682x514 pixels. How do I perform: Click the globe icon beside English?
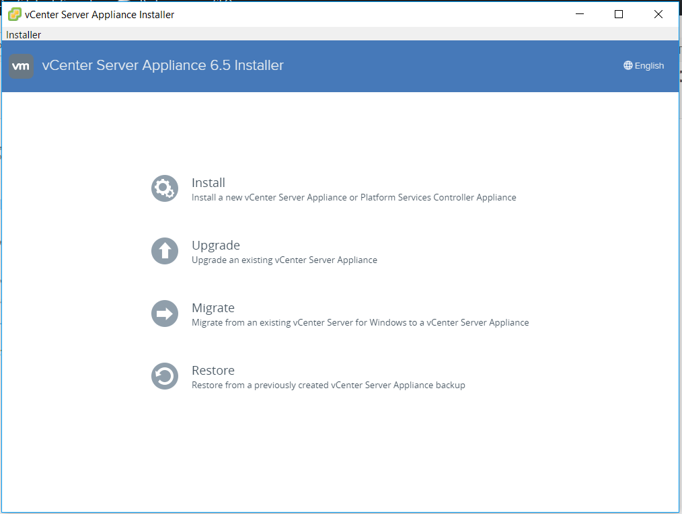628,65
